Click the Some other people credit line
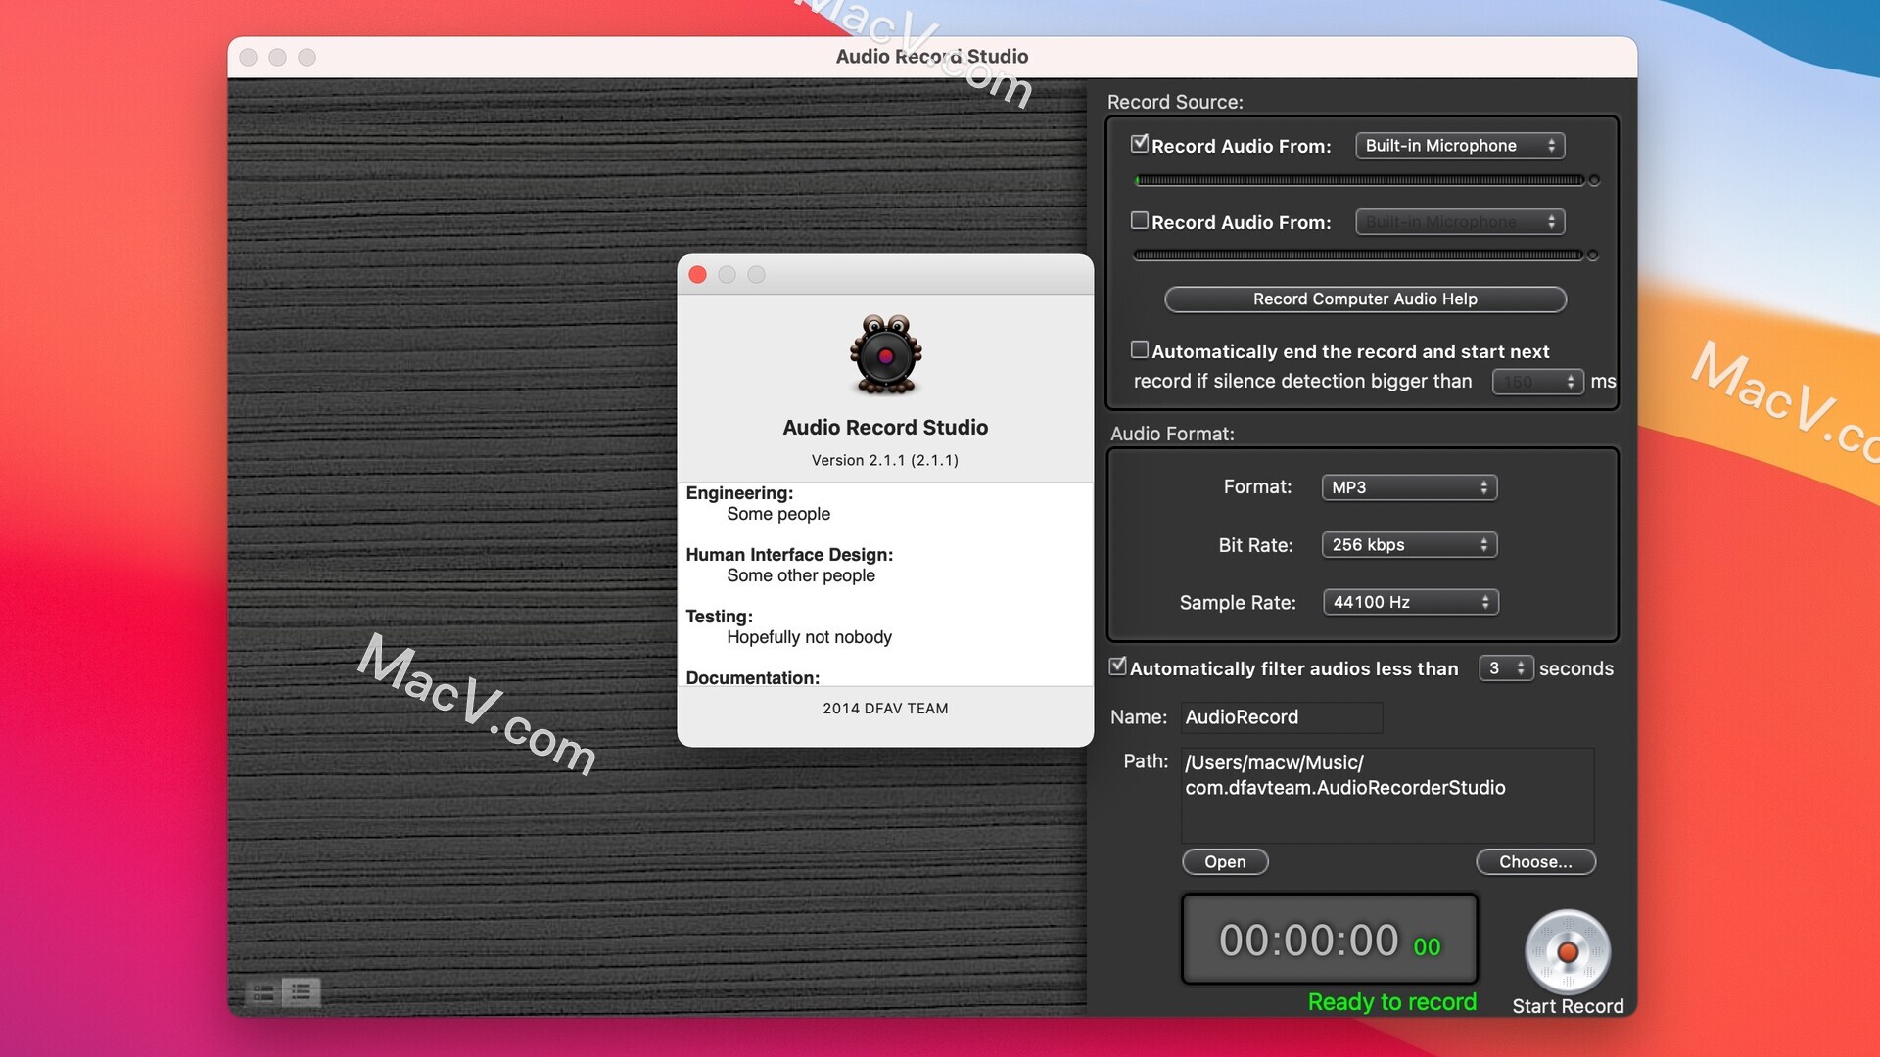The image size is (1880, 1057). [x=801, y=575]
